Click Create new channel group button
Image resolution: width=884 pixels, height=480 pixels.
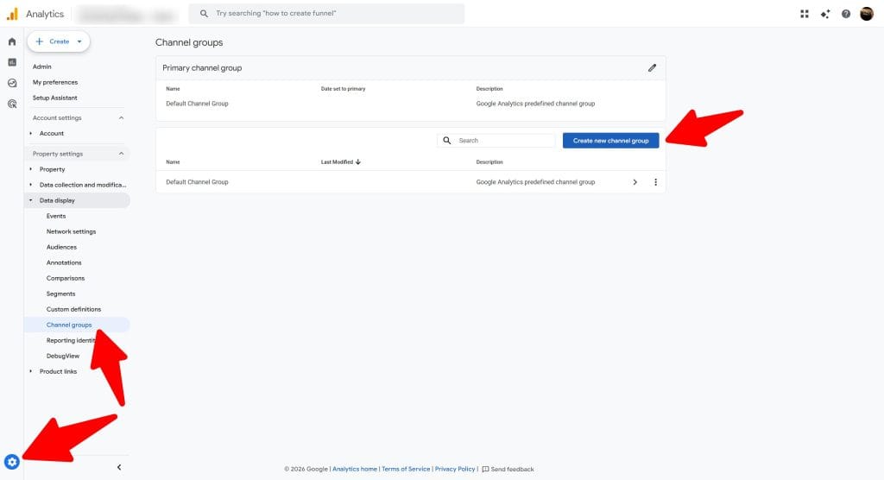click(610, 141)
